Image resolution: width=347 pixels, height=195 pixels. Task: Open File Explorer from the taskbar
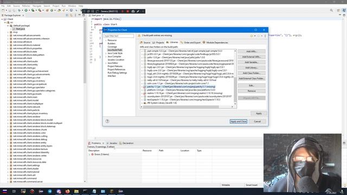pyautogui.click(x=76, y=191)
